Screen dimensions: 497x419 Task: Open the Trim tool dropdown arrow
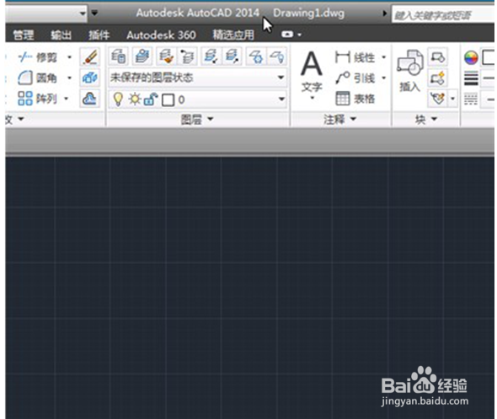click(x=69, y=57)
